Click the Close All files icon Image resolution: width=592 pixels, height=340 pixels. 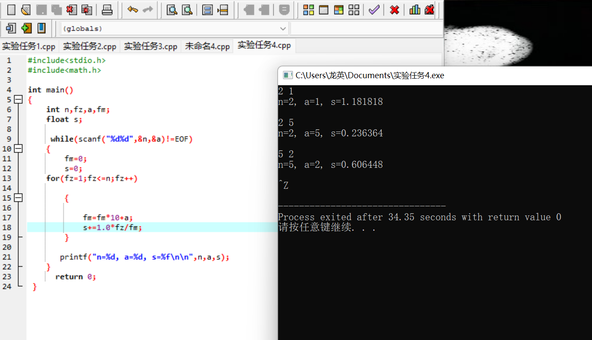click(87, 10)
